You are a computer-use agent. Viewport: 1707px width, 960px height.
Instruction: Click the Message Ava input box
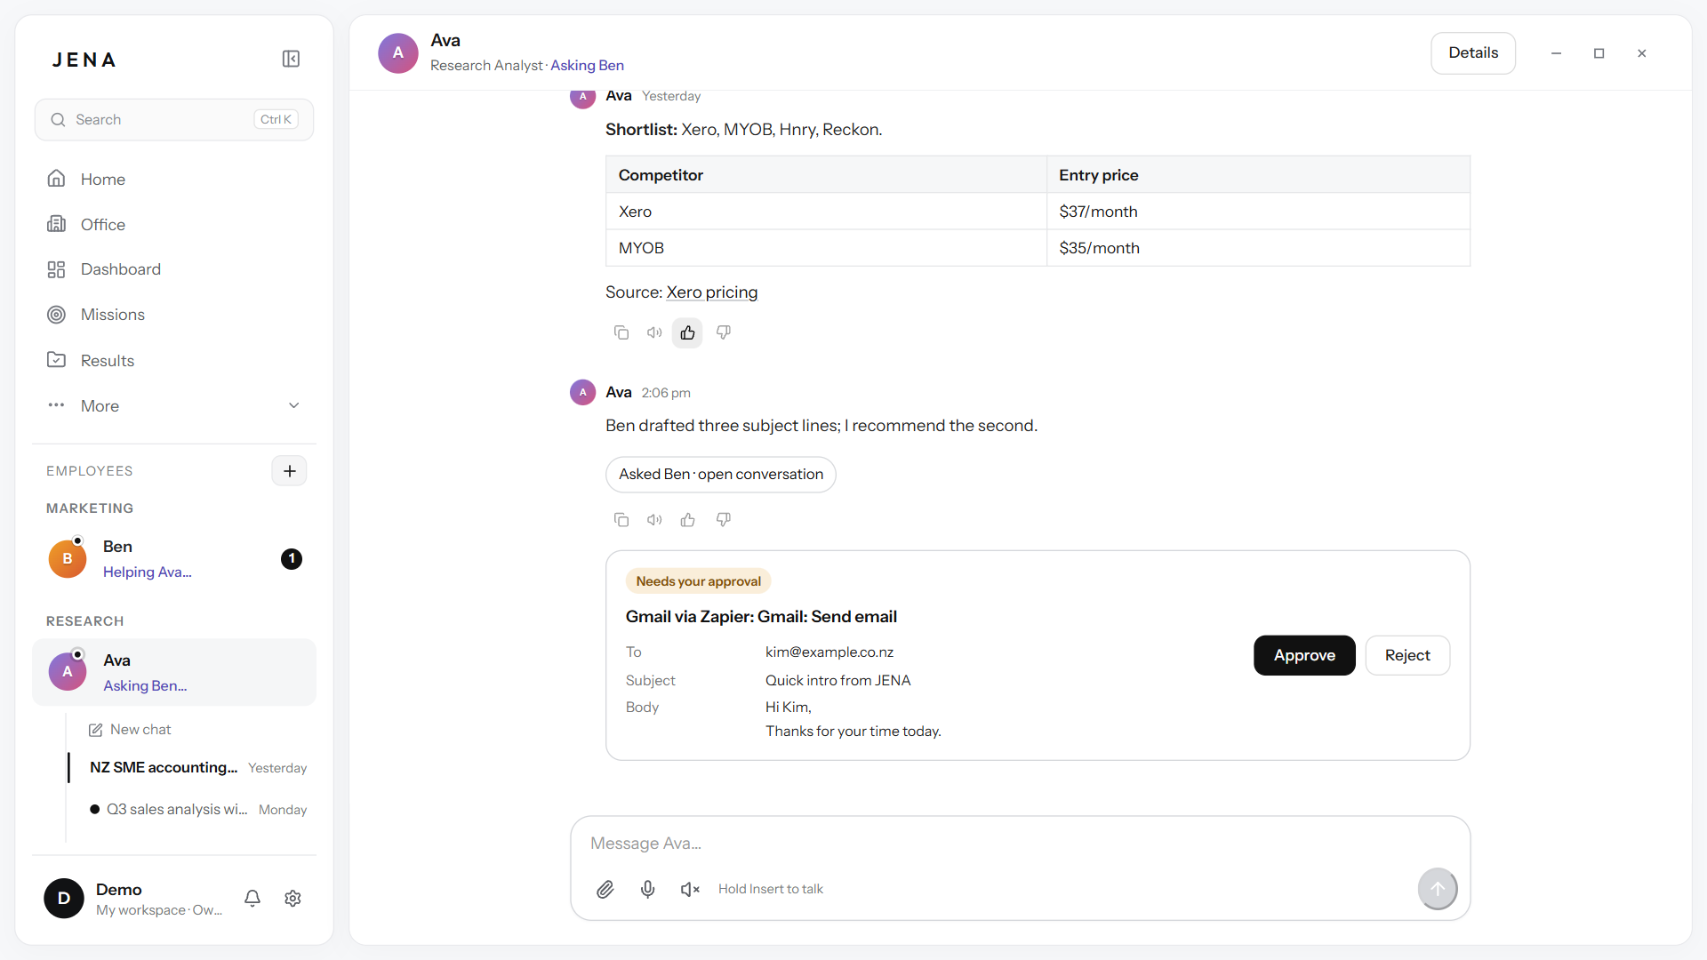[1020, 844]
